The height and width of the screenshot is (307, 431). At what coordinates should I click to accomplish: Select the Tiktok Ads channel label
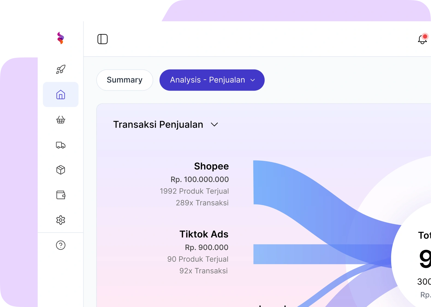pos(204,234)
